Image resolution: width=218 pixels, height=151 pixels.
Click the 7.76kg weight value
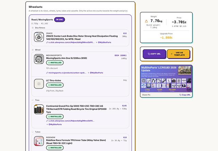(x=156, y=21)
